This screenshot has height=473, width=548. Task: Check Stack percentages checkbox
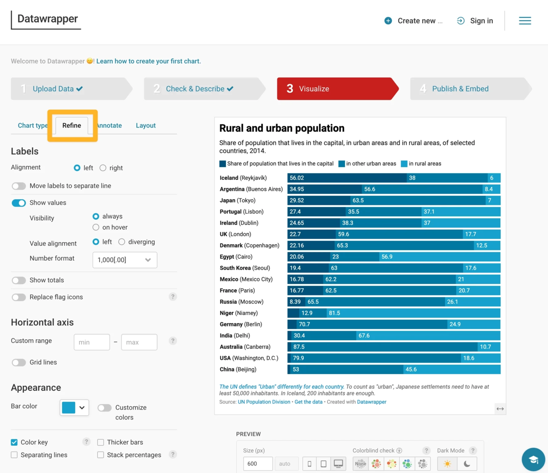tap(100, 455)
